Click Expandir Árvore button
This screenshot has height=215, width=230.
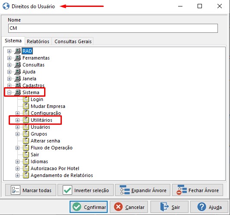click(143, 190)
